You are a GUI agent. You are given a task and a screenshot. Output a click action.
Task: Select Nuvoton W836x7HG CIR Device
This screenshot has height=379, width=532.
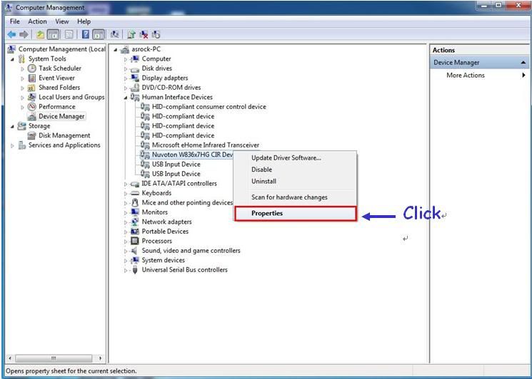coord(193,155)
